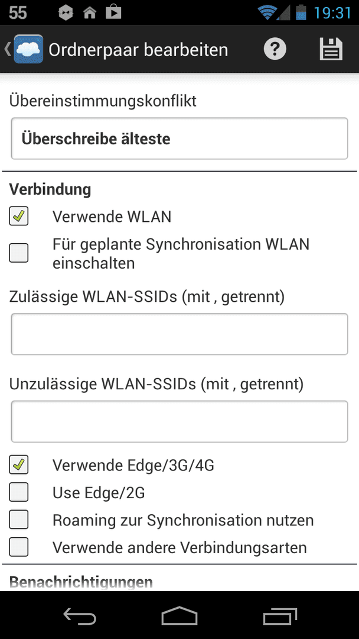The image size is (359, 639).
Task: Tap the Wi-Fi status bar icon
Action: pyautogui.click(x=267, y=12)
